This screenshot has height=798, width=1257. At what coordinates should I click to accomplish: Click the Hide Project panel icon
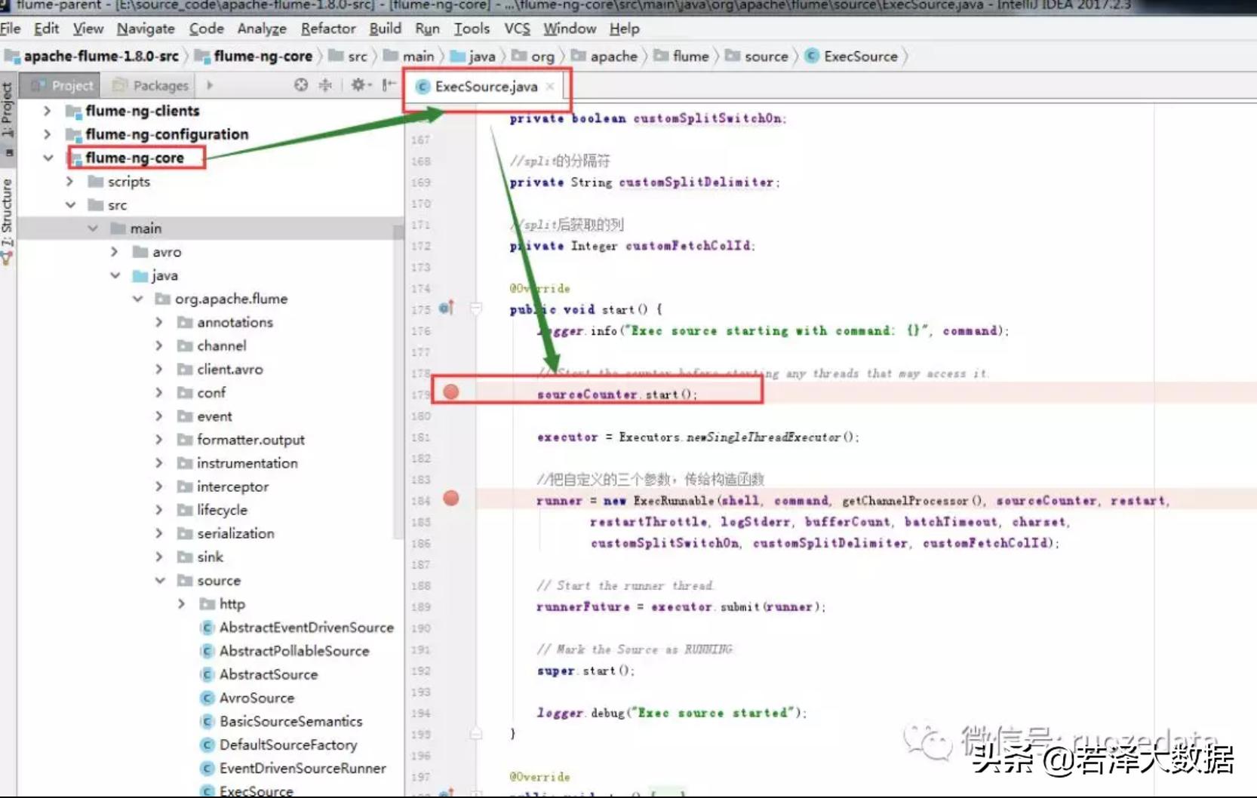389,85
